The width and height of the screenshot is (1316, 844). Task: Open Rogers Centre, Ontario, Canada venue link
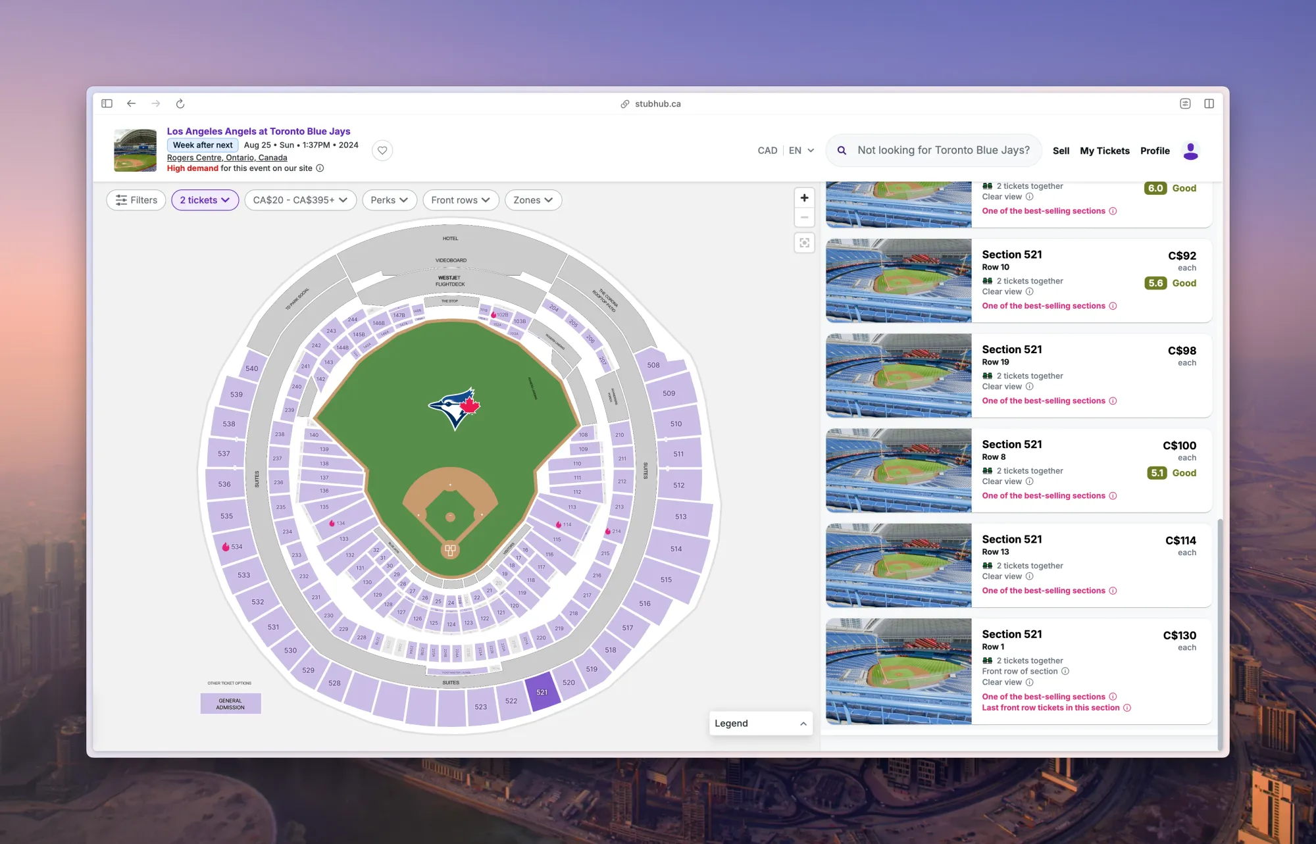(227, 158)
